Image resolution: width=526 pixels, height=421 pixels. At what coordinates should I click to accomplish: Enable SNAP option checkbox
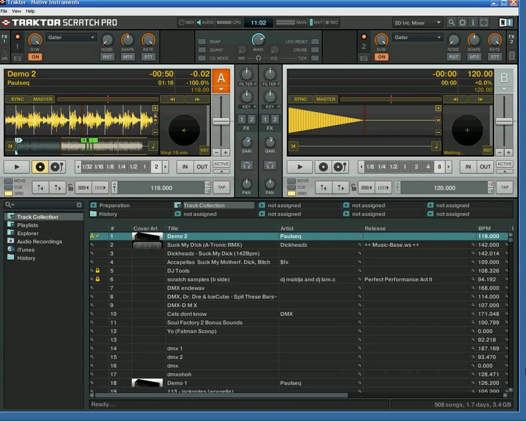pos(202,42)
